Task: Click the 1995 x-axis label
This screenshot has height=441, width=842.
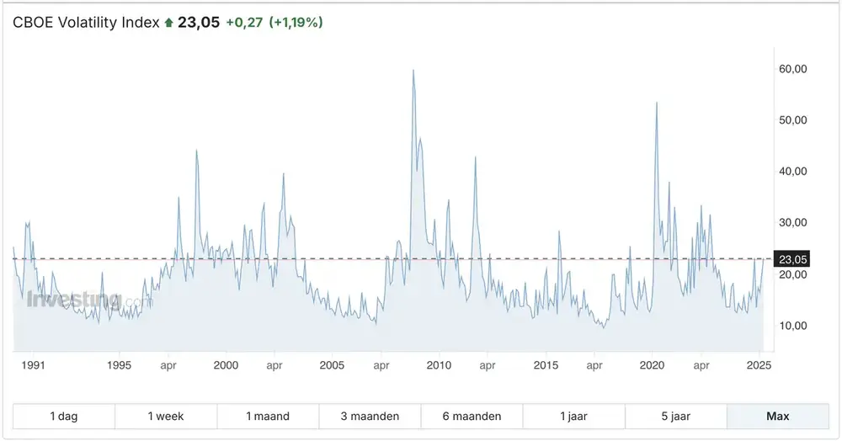Action: (x=120, y=365)
